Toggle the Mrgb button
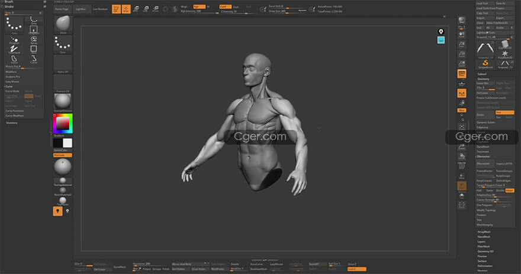The width and height of the screenshot is (521, 274). 185,6
